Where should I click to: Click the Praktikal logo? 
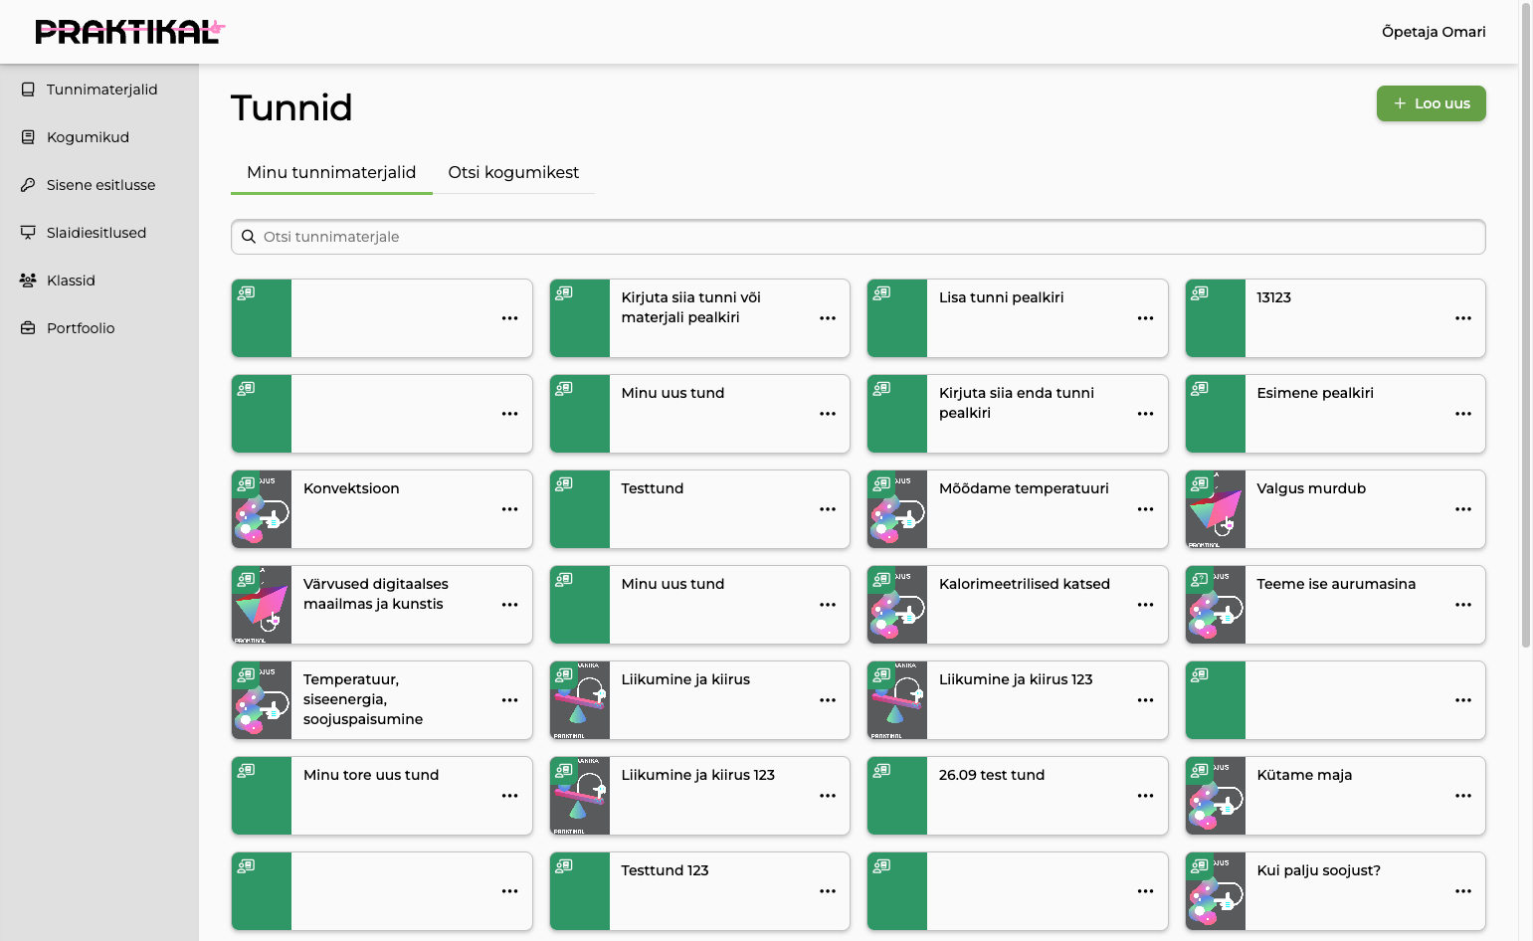click(130, 32)
